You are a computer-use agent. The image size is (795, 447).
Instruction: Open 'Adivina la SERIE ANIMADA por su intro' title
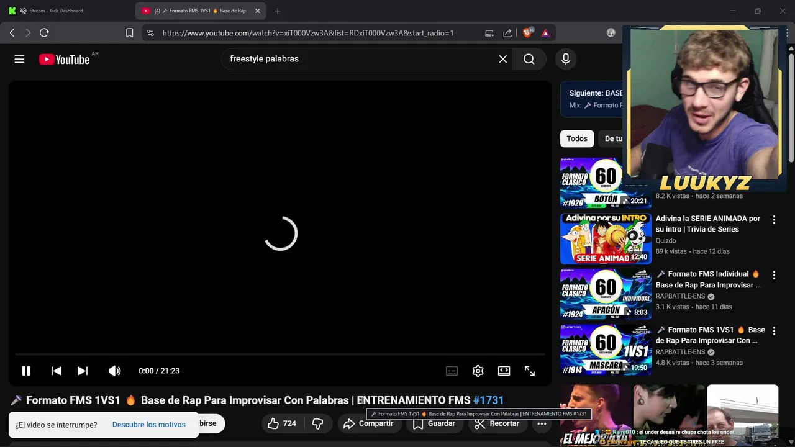[708, 224]
